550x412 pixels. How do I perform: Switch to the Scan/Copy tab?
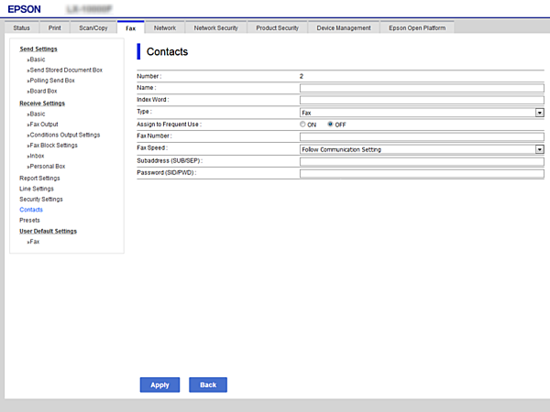[93, 28]
